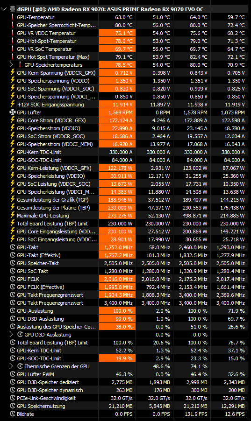Select the Total Board Leistung (TBP) Limit 230.000 W label
Image resolution: width=251 pixels, height=421 pixels.
(x=52, y=224)
